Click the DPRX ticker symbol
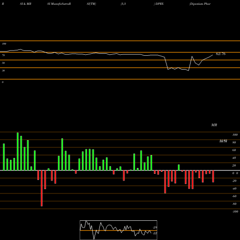 pos(159,4)
